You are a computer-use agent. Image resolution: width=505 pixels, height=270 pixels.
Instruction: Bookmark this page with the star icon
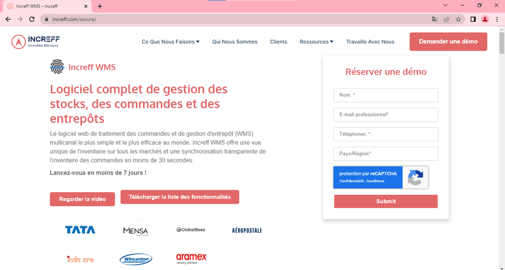(x=459, y=19)
